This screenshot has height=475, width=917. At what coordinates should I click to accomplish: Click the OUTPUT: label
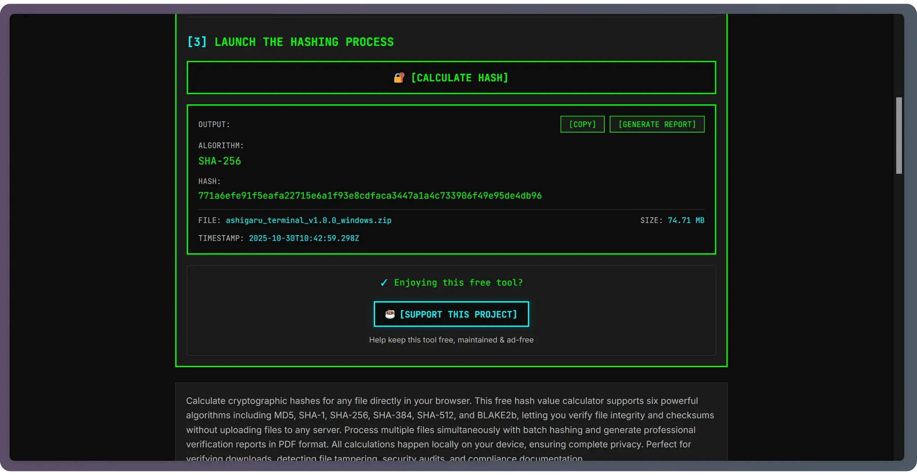pyautogui.click(x=214, y=124)
